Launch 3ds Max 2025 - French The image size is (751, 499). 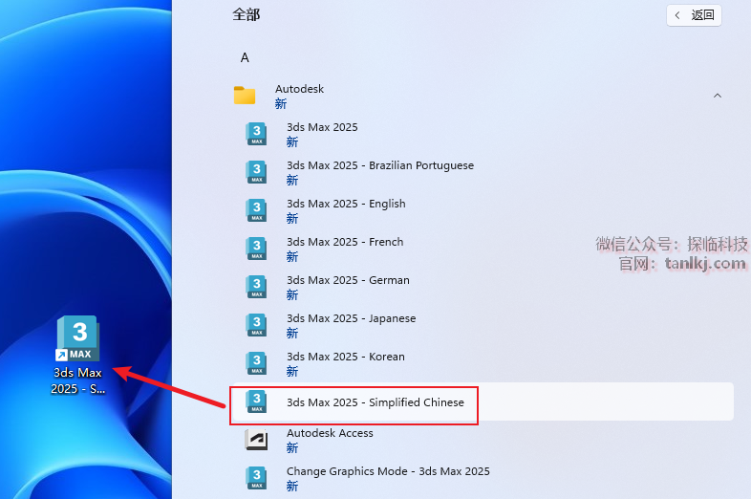click(345, 242)
